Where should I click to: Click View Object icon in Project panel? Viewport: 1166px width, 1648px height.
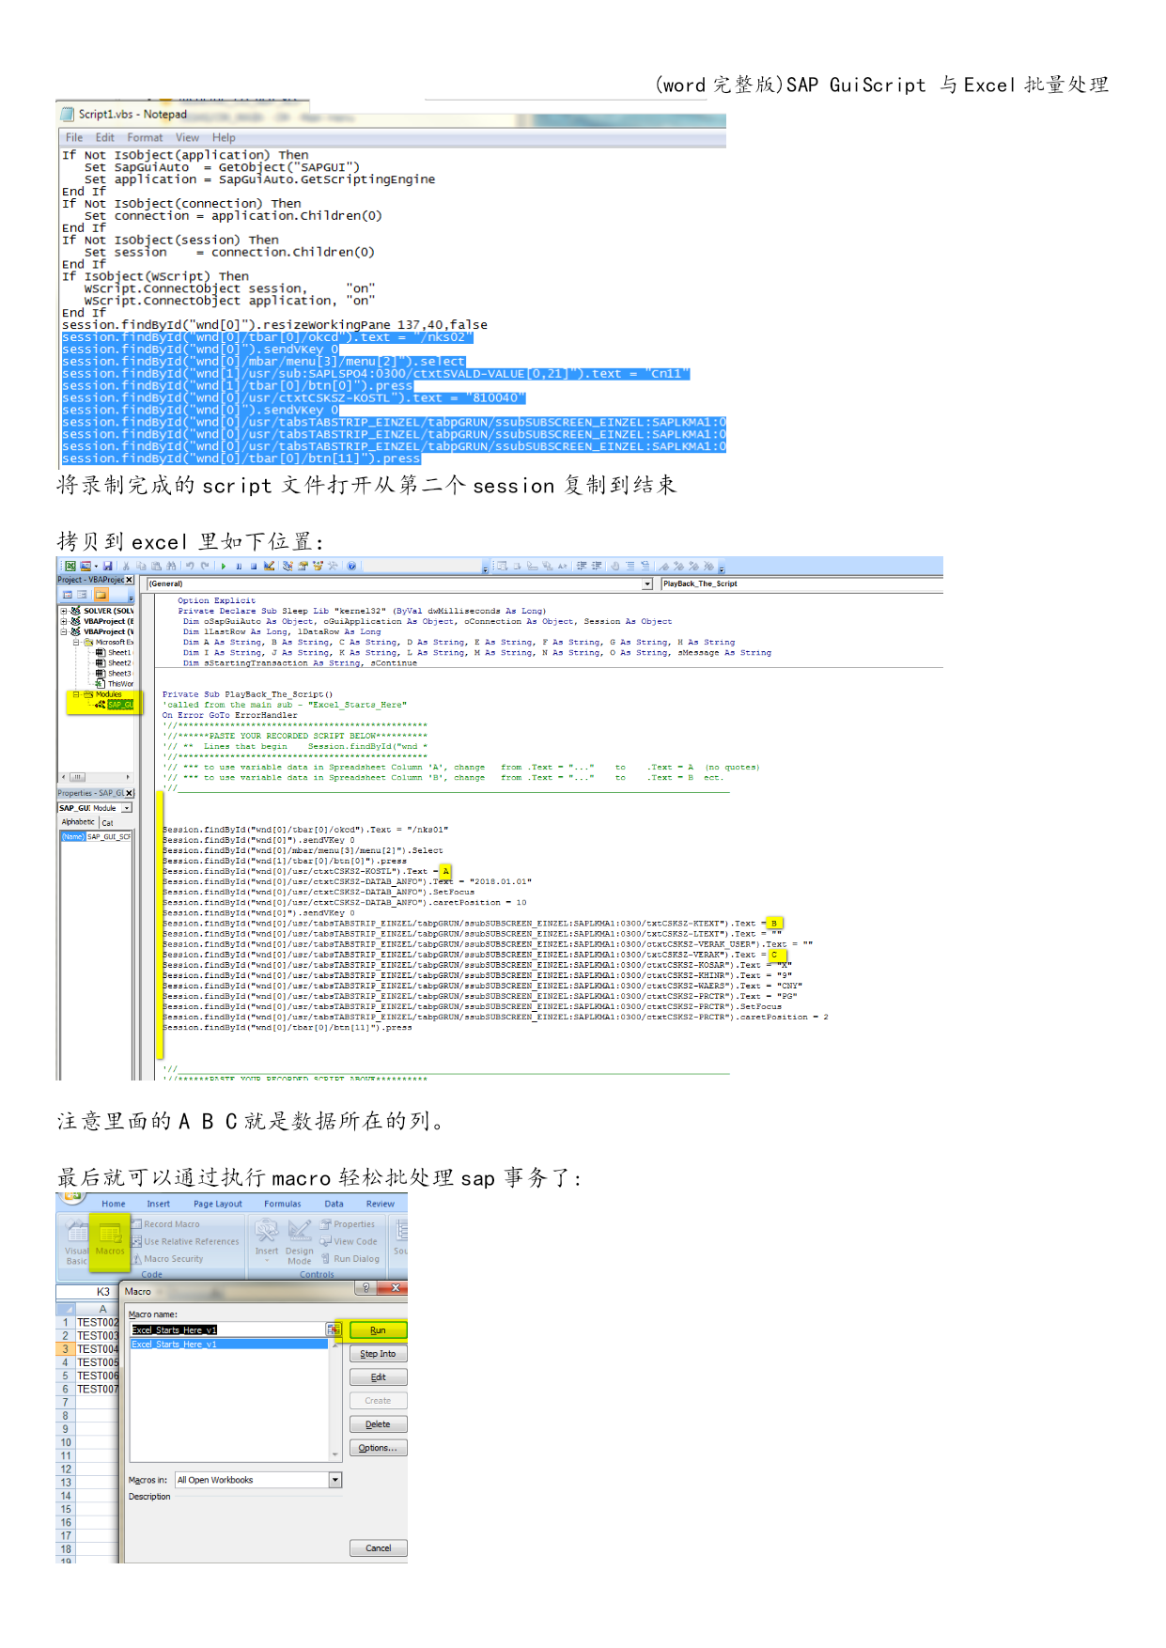tap(83, 595)
